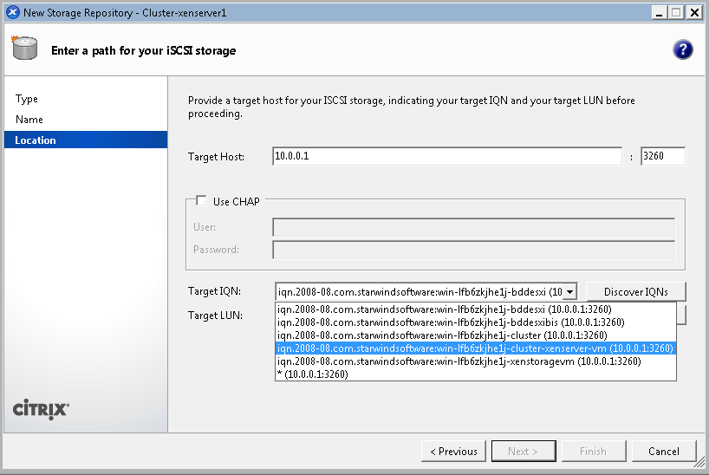This screenshot has height=475, width=709.
Task: Click the port number field showing 3260
Action: [662, 156]
